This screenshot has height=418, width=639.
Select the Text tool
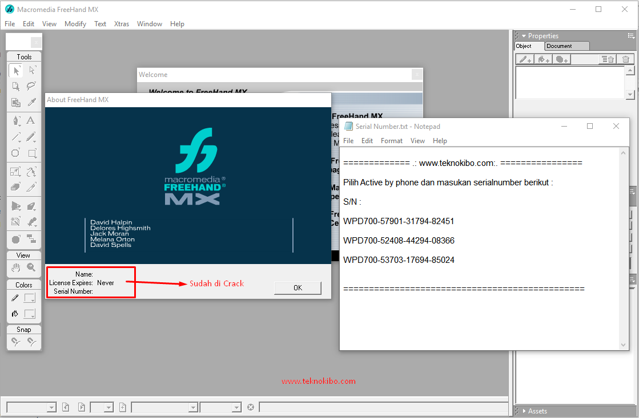point(31,120)
